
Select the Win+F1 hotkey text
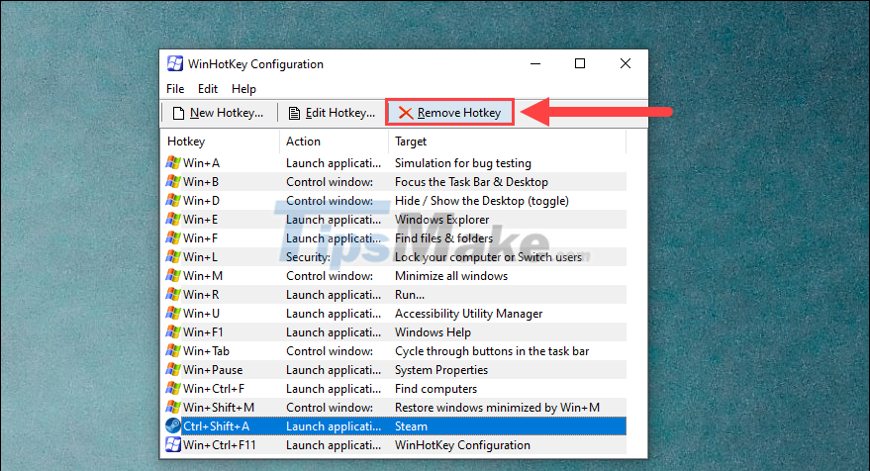203,332
